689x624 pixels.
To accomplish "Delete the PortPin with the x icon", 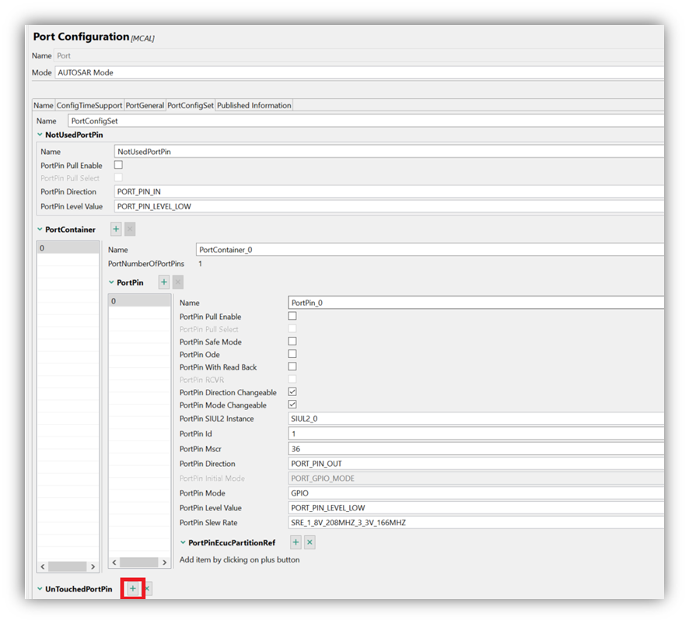I will (x=178, y=282).
